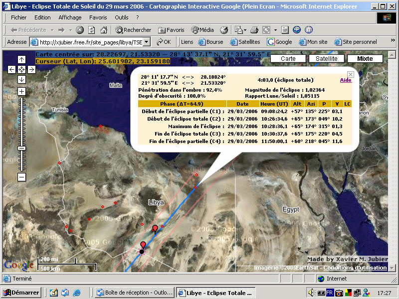Pan the map down with the arrow

(x=21, y=80)
